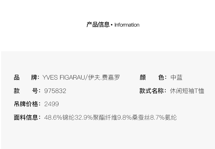The image size is (215, 149).
Task: Select the 吊牌价格 tag price label
Action: click(x=26, y=104)
